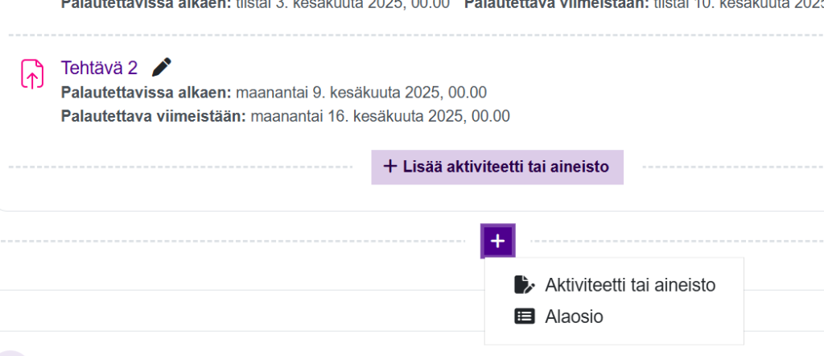
Task: Click the document-pen icon beside Aktiviteetti tai aineisto
Action: pos(524,285)
